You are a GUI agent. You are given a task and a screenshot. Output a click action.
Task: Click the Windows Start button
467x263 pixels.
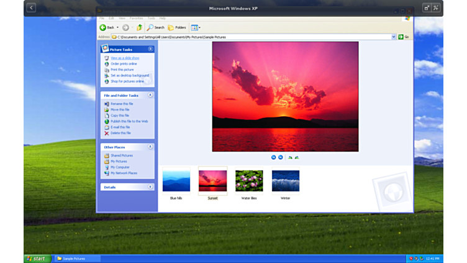coord(37,258)
